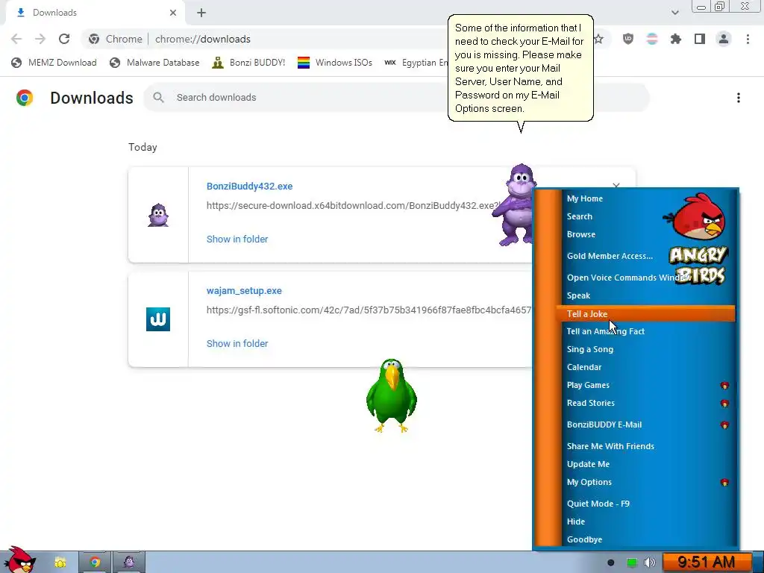Viewport: 764px width, 573px height.
Task: Click the browser back arrow
Action: click(x=16, y=39)
